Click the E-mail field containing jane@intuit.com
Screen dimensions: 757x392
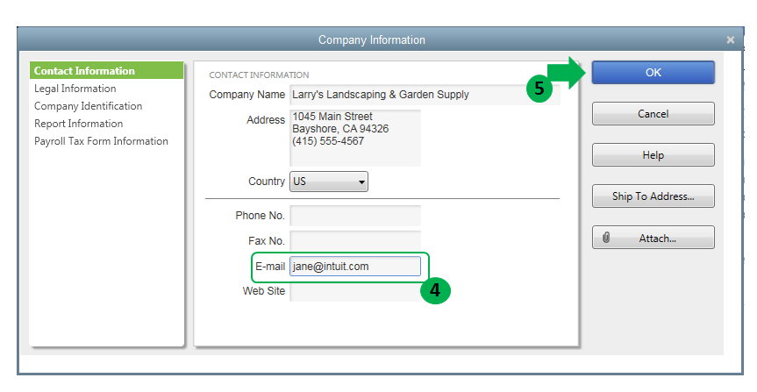[x=355, y=266]
